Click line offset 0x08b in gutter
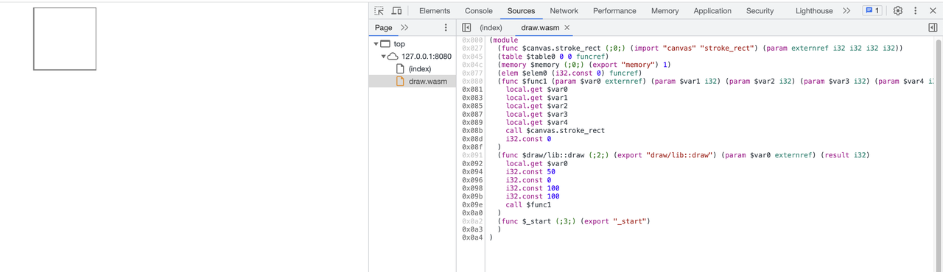Screen dimensions: 943x272 [x=471, y=131]
